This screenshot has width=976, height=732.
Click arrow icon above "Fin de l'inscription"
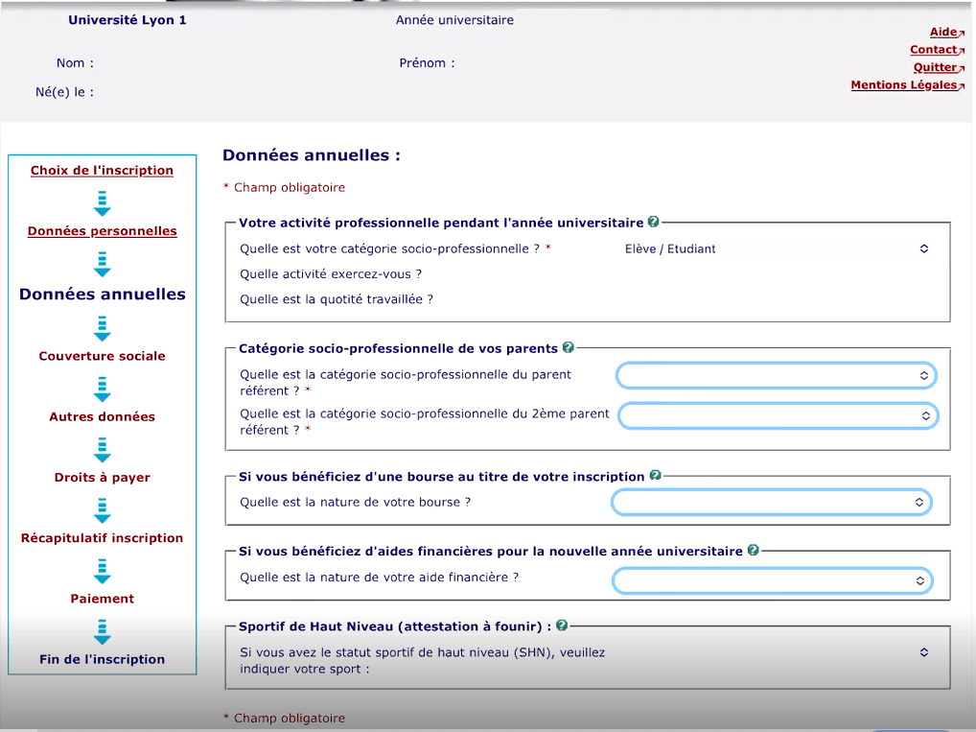[x=102, y=633]
